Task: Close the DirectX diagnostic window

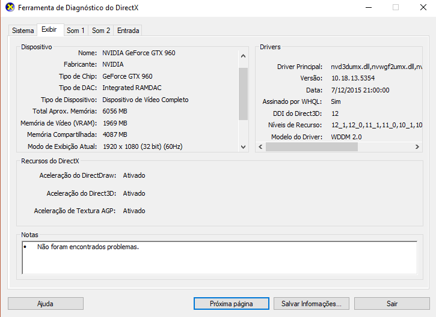Action: (x=422, y=8)
